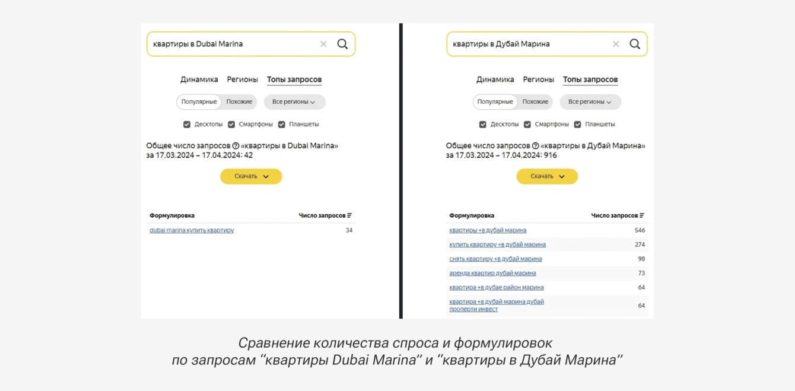This screenshot has height=391, width=795.
Task: Open link dubai marina купить квартиру
Action: click(192, 230)
